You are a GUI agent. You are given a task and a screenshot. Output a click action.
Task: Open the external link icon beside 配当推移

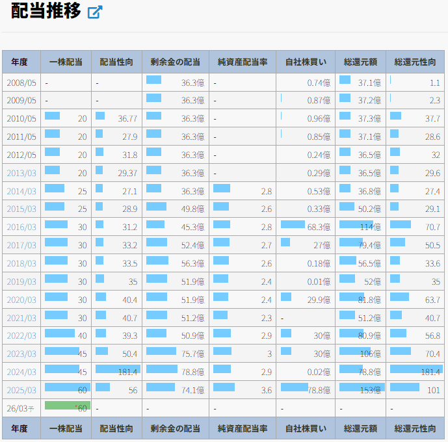[x=95, y=12]
